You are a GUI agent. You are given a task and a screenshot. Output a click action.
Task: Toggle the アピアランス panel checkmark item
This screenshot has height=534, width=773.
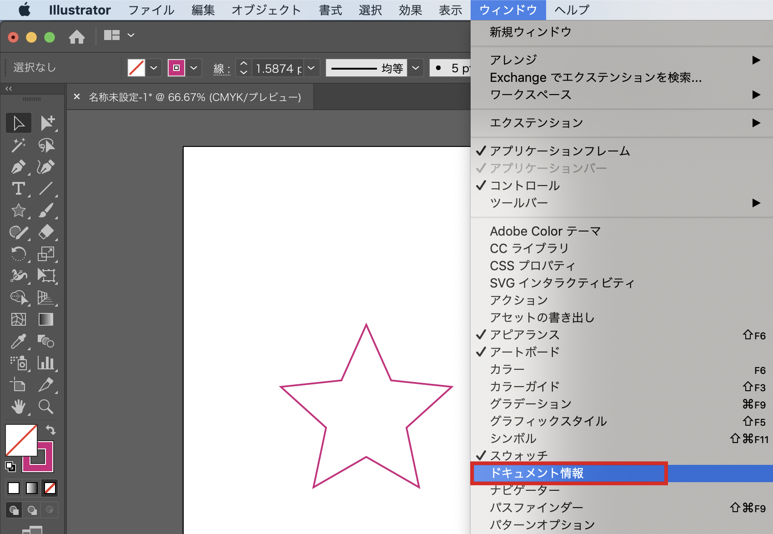pyautogui.click(x=524, y=335)
